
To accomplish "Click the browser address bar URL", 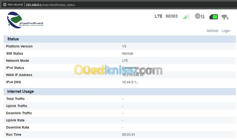I will (50, 5).
